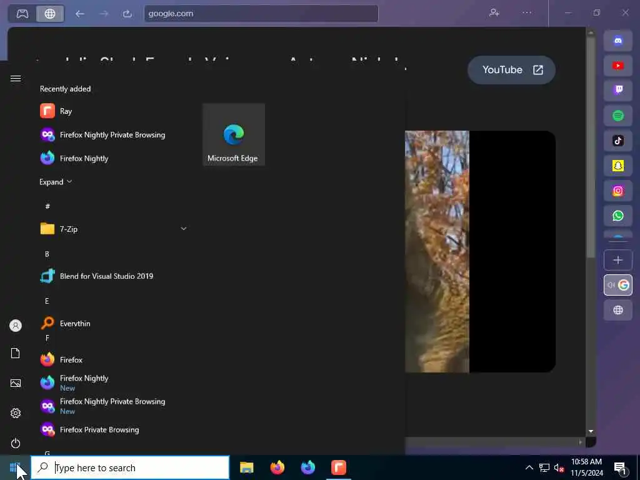
Task: Open Firefox from the taskbar
Action: pos(277,467)
